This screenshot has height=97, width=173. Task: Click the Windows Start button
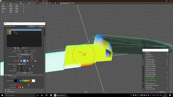click(2, 95)
